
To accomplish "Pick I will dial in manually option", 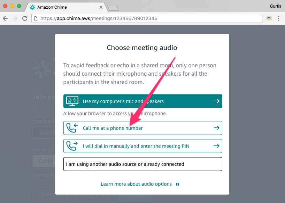I will coord(143,146).
